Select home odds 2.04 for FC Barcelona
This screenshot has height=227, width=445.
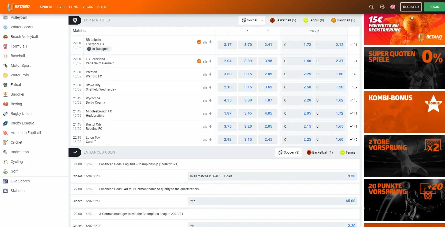(x=227, y=61)
